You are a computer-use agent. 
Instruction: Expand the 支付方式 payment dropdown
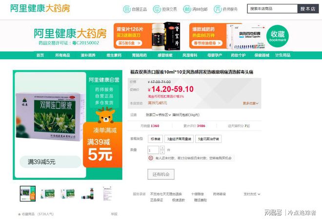click(252, 194)
